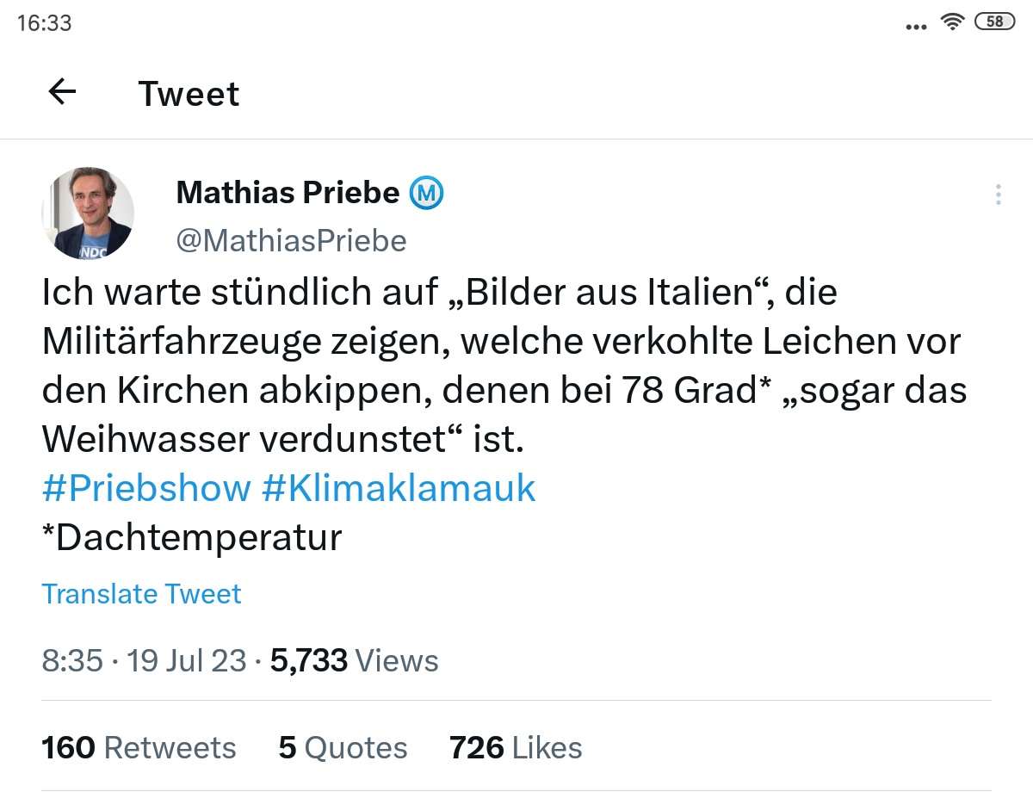The width and height of the screenshot is (1033, 798).
Task: Go back using the arrow icon
Action: [63, 92]
